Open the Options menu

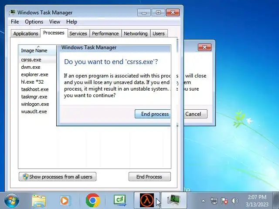tap(34, 22)
